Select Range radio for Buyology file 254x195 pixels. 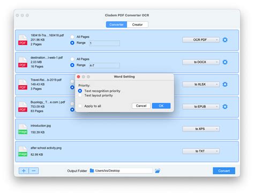coord(72,109)
